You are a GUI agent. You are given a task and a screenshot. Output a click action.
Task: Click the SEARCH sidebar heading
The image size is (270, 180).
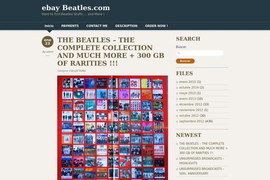(x=188, y=39)
